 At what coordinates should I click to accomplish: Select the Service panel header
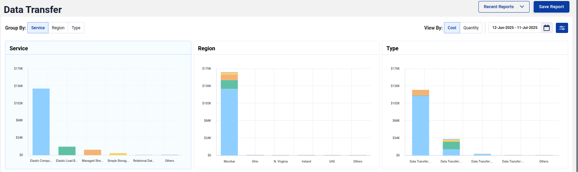tap(19, 48)
